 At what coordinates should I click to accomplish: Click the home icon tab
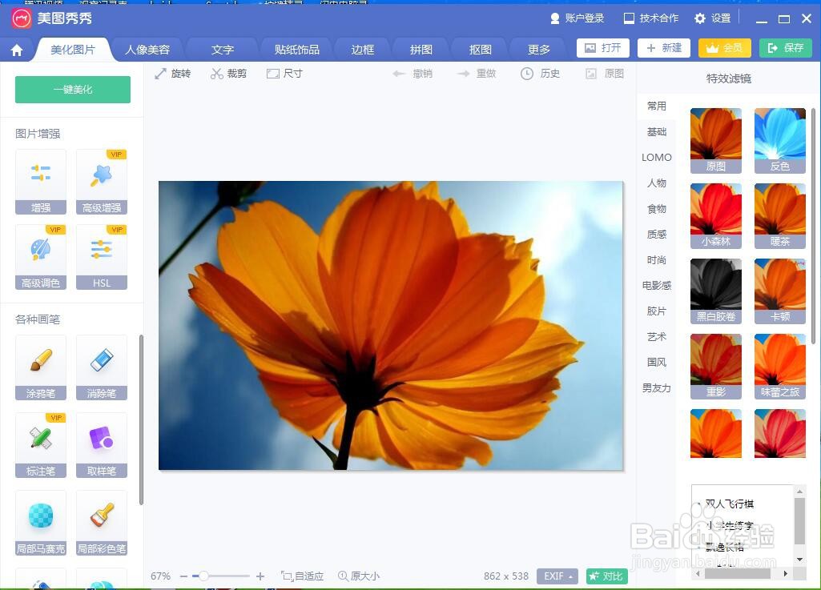click(17, 50)
